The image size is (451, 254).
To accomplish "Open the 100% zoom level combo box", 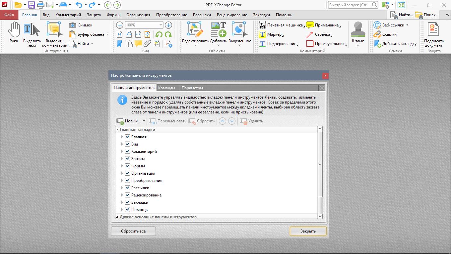I will (x=144, y=25).
